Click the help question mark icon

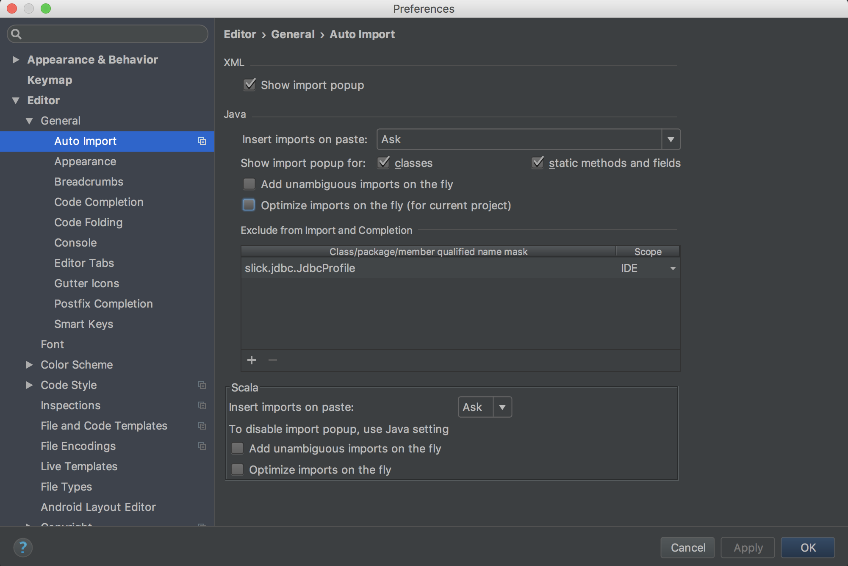[x=23, y=547]
